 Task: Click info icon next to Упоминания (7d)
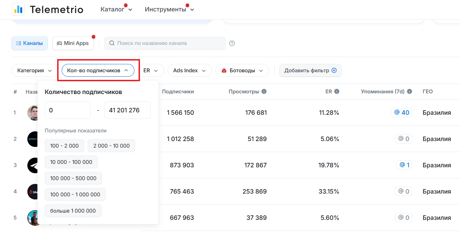coord(409,92)
